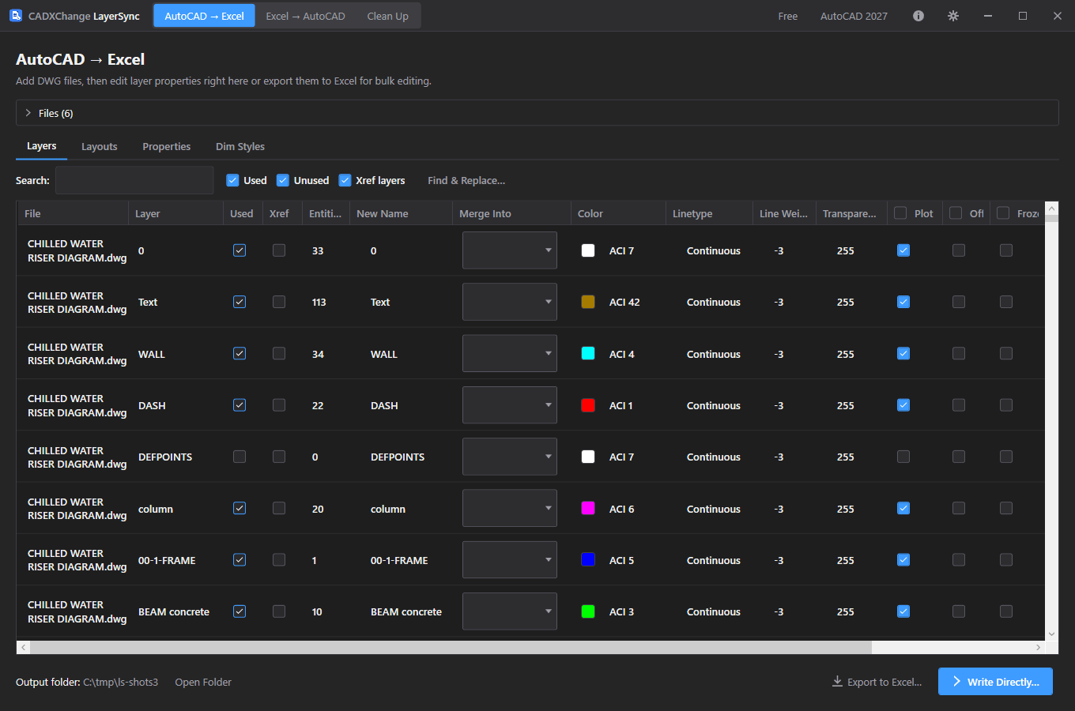Toggle the Xref layers filter checkbox
The width and height of the screenshot is (1075, 711).
345,180
